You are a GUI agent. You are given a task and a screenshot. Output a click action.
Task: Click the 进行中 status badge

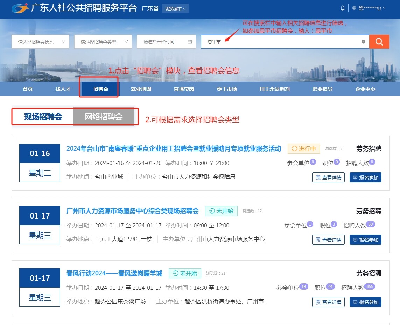pos(303,149)
